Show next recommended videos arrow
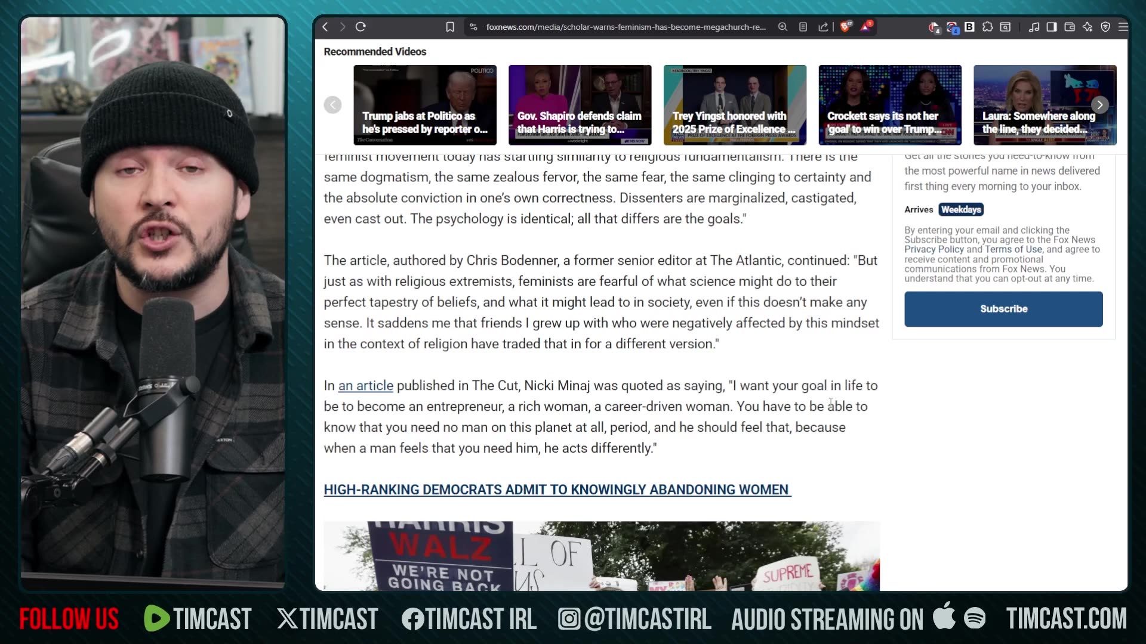This screenshot has height=644, width=1146. tap(1099, 105)
